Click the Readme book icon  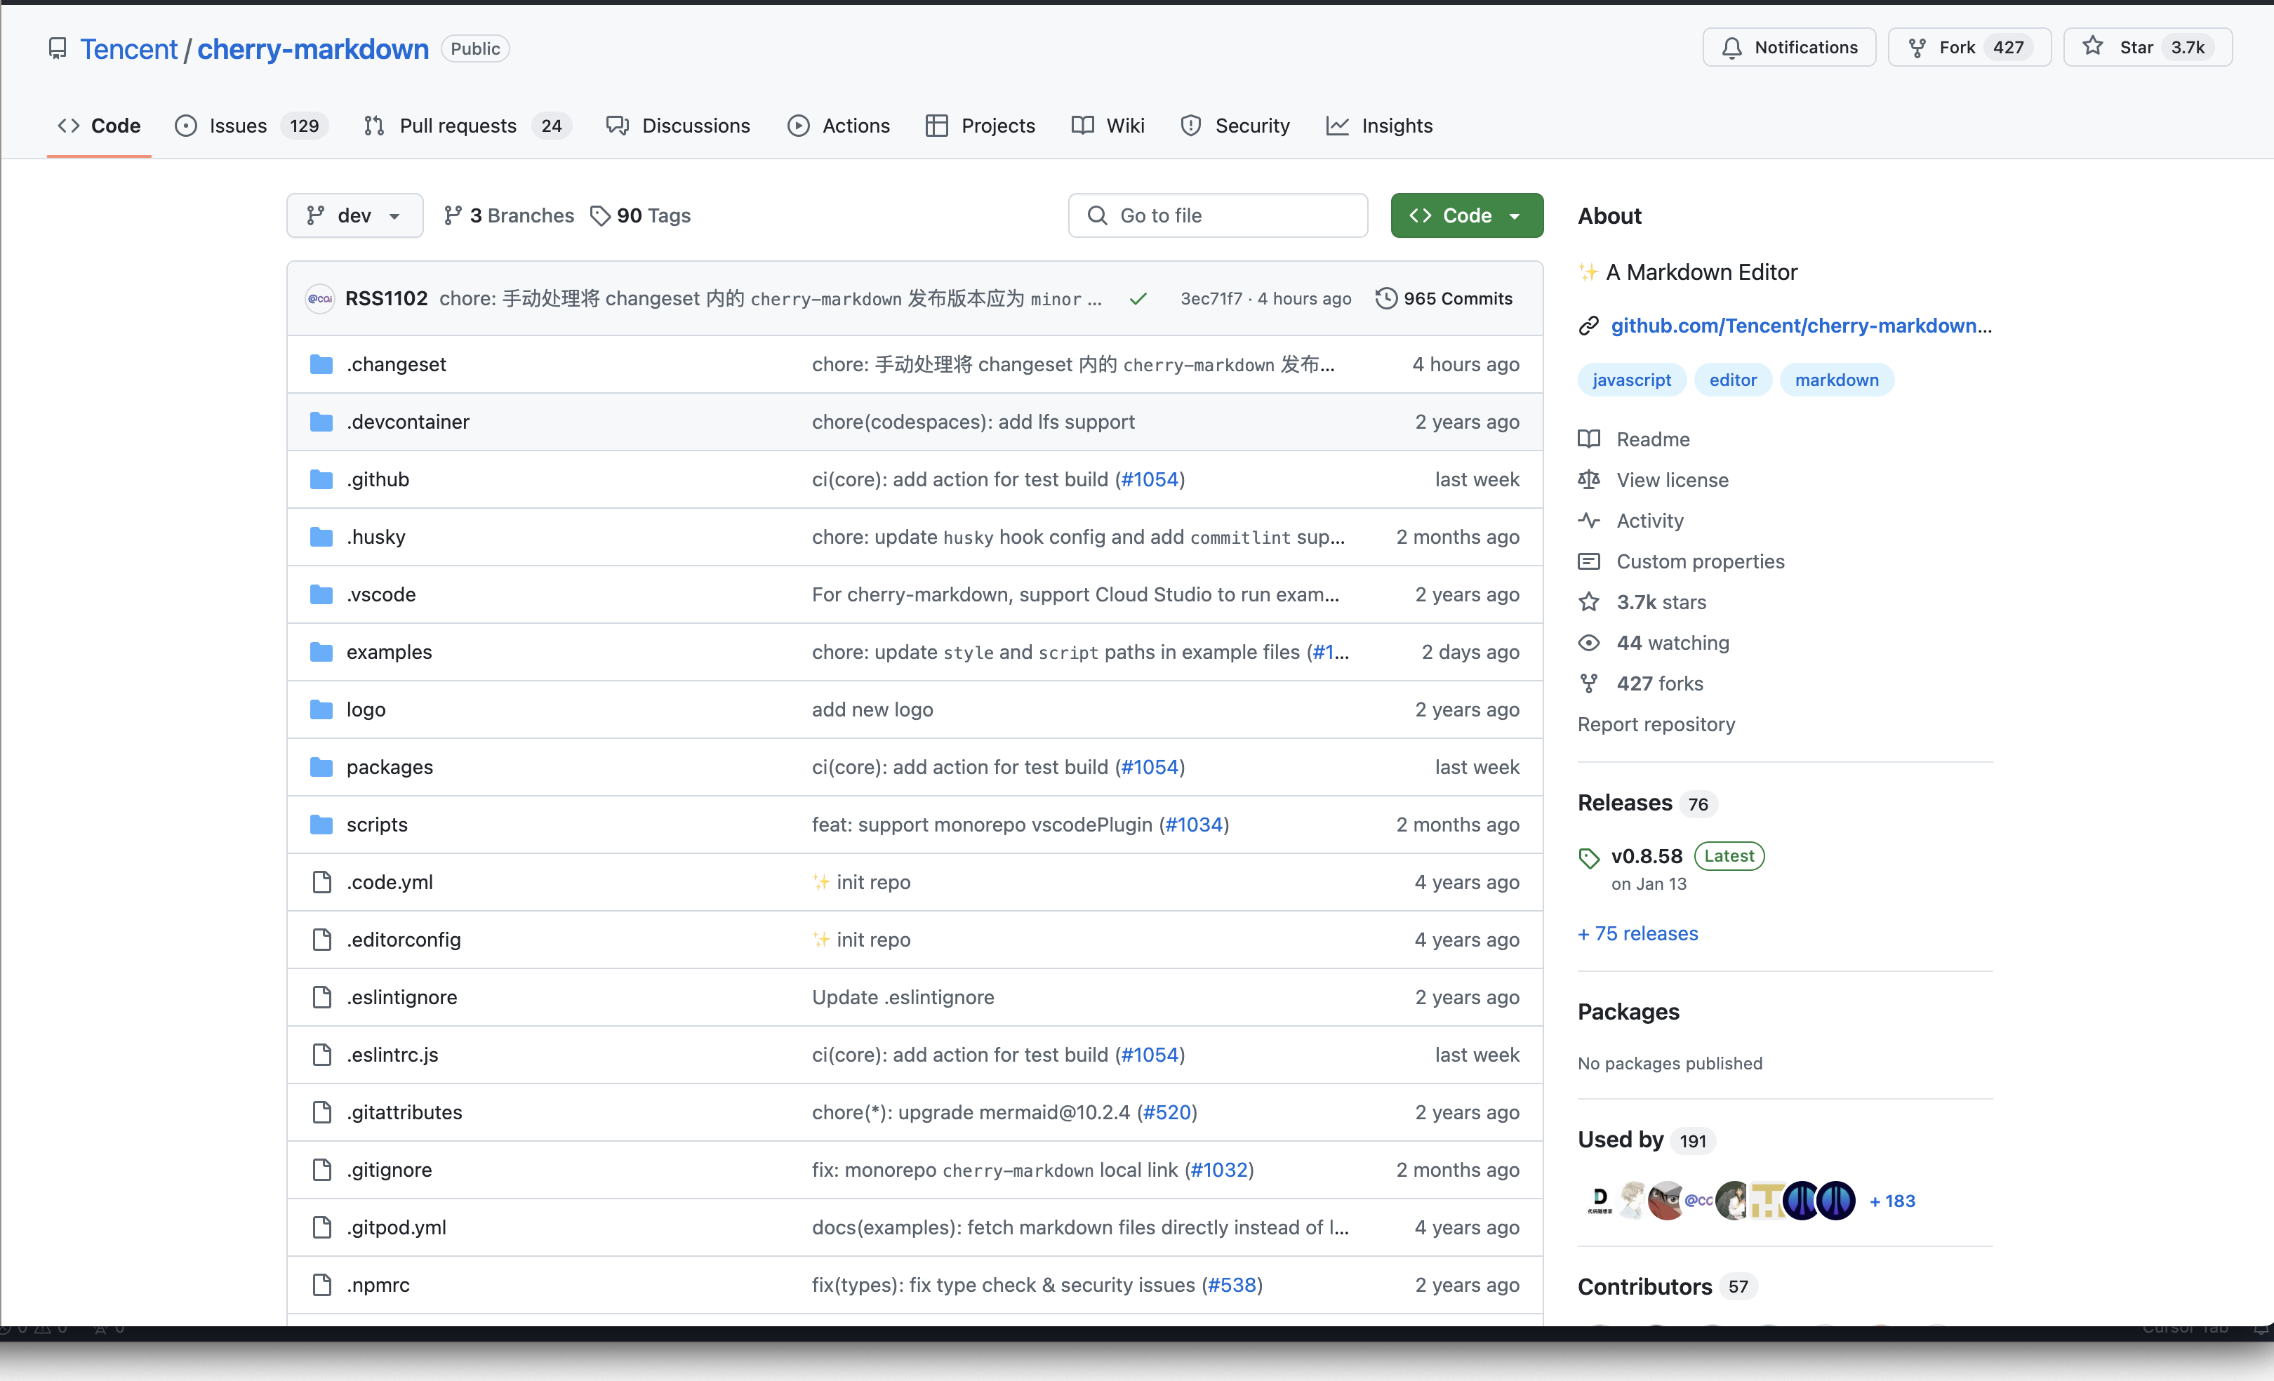[1588, 439]
